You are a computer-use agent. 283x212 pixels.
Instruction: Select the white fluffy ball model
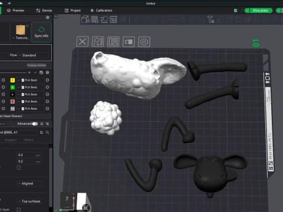106,118
